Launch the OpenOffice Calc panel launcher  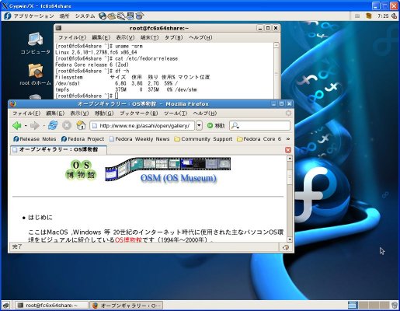tap(140, 16)
